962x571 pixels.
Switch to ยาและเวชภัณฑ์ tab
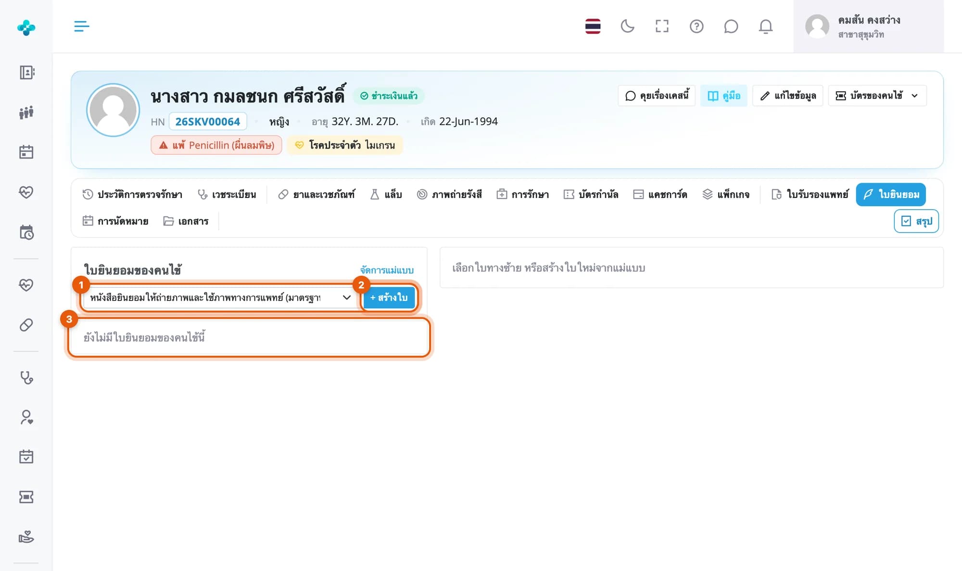(x=316, y=194)
